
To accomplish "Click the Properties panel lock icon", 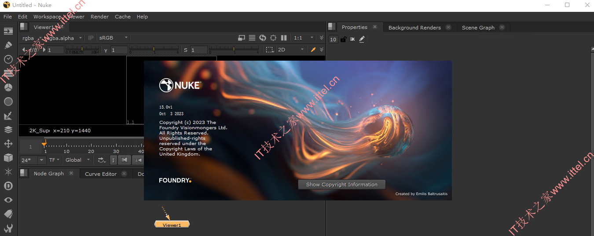I will click(x=343, y=39).
